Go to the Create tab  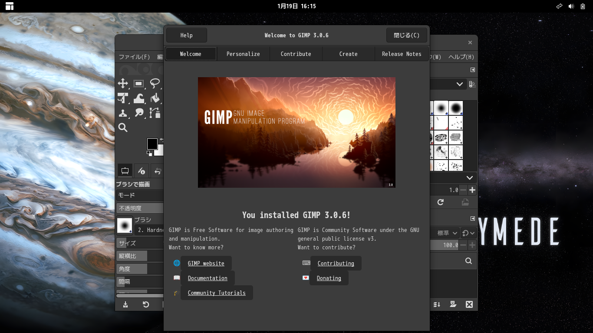(349, 54)
